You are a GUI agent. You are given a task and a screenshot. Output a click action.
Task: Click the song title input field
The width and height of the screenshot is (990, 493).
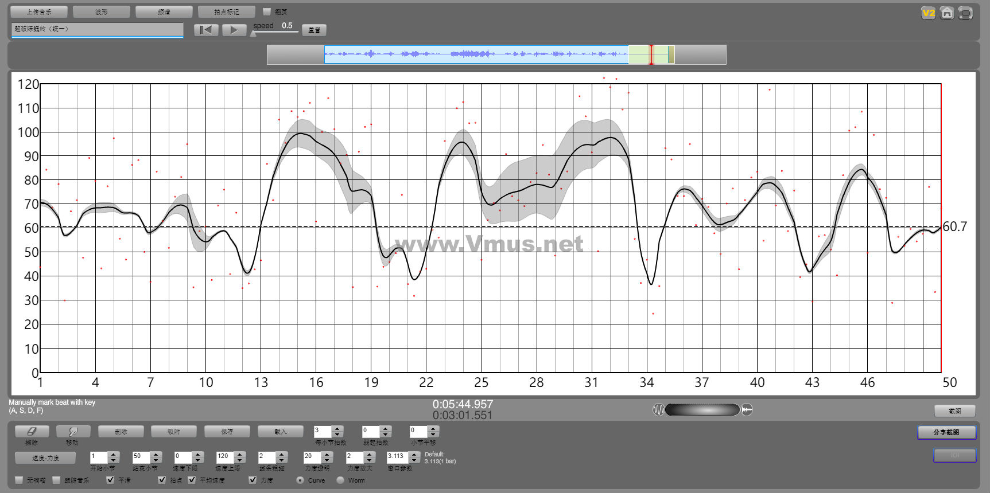point(97,29)
